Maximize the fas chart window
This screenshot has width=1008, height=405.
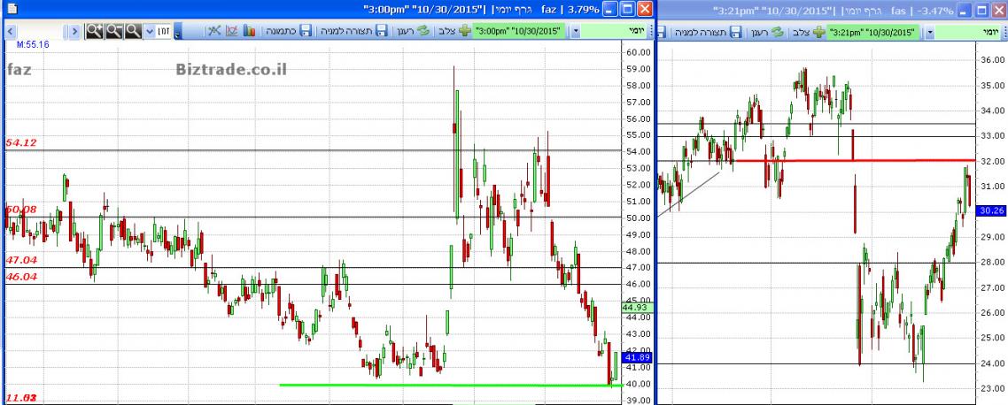point(980,10)
